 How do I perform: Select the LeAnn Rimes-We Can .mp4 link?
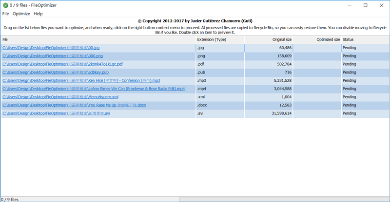[94, 89]
